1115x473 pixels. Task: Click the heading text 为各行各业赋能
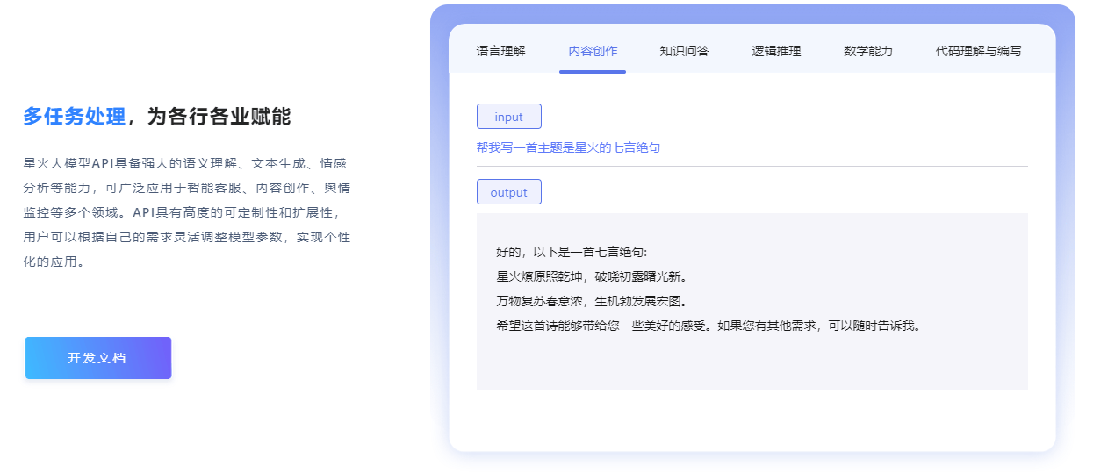[219, 117]
